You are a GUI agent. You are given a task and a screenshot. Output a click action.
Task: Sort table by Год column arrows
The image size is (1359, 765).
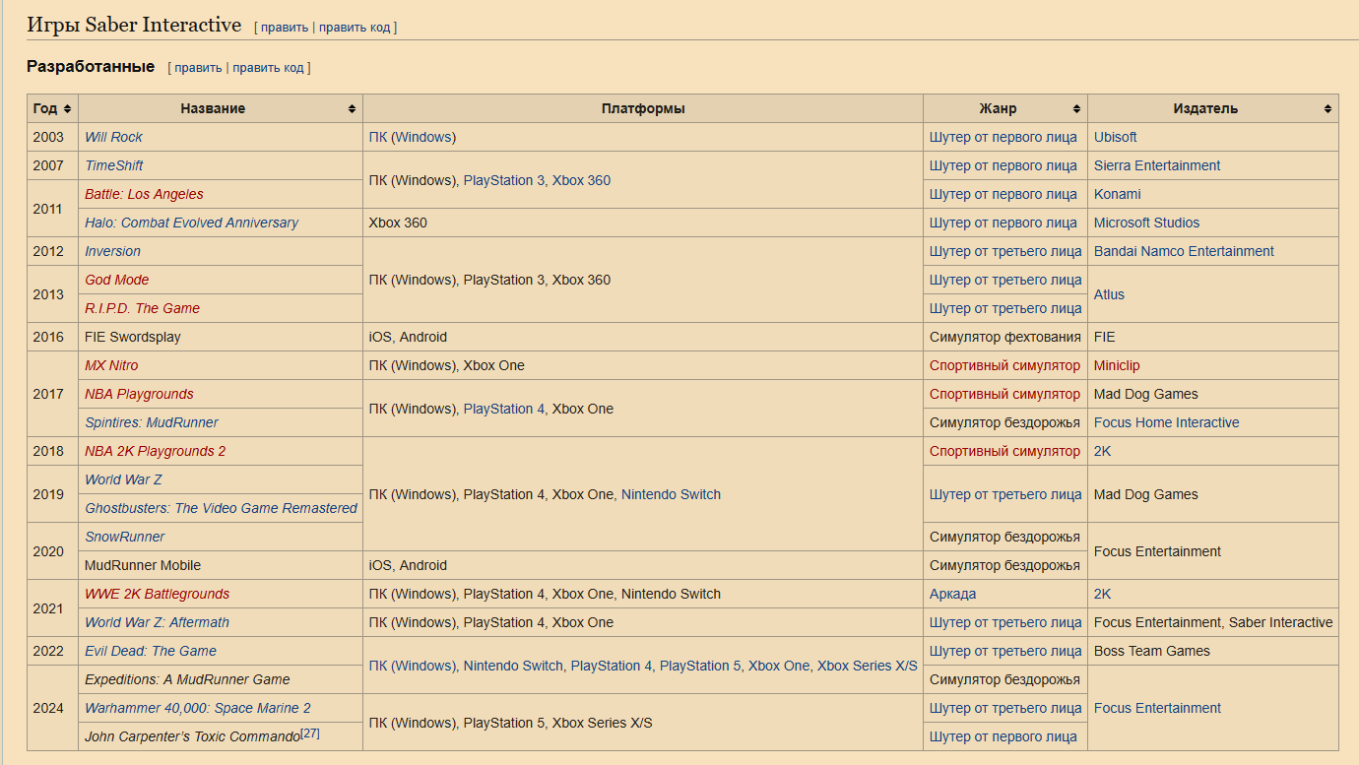pyautogui.click(x=67, y=108)
